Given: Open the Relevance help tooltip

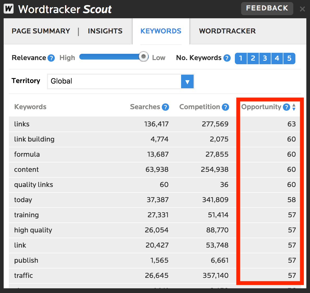Looking at the screenshot, I should 51,58.
